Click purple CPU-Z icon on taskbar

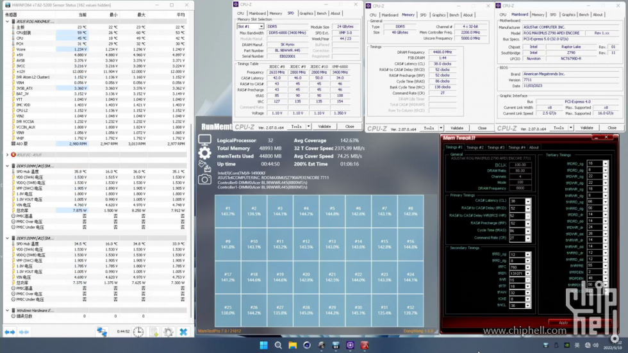(350, 345)
